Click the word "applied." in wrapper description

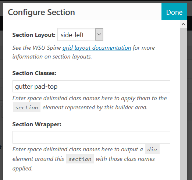click(x=22, y=169)
